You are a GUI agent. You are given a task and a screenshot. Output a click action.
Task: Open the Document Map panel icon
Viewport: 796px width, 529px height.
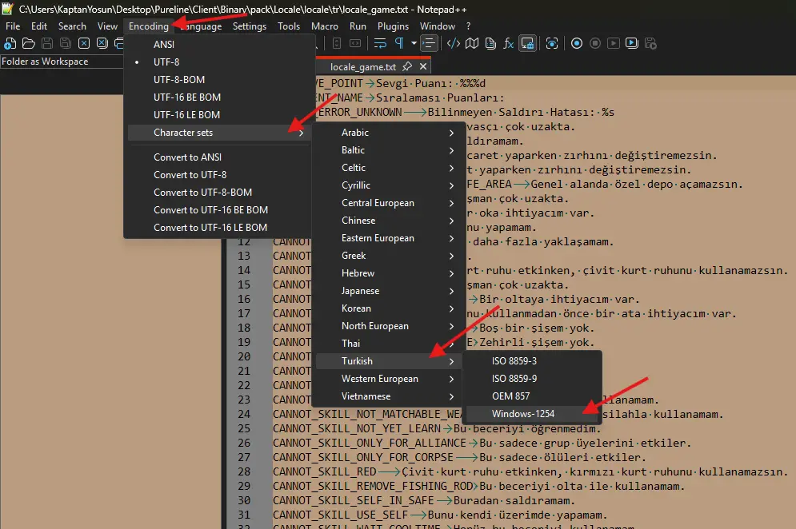[473, 43]
